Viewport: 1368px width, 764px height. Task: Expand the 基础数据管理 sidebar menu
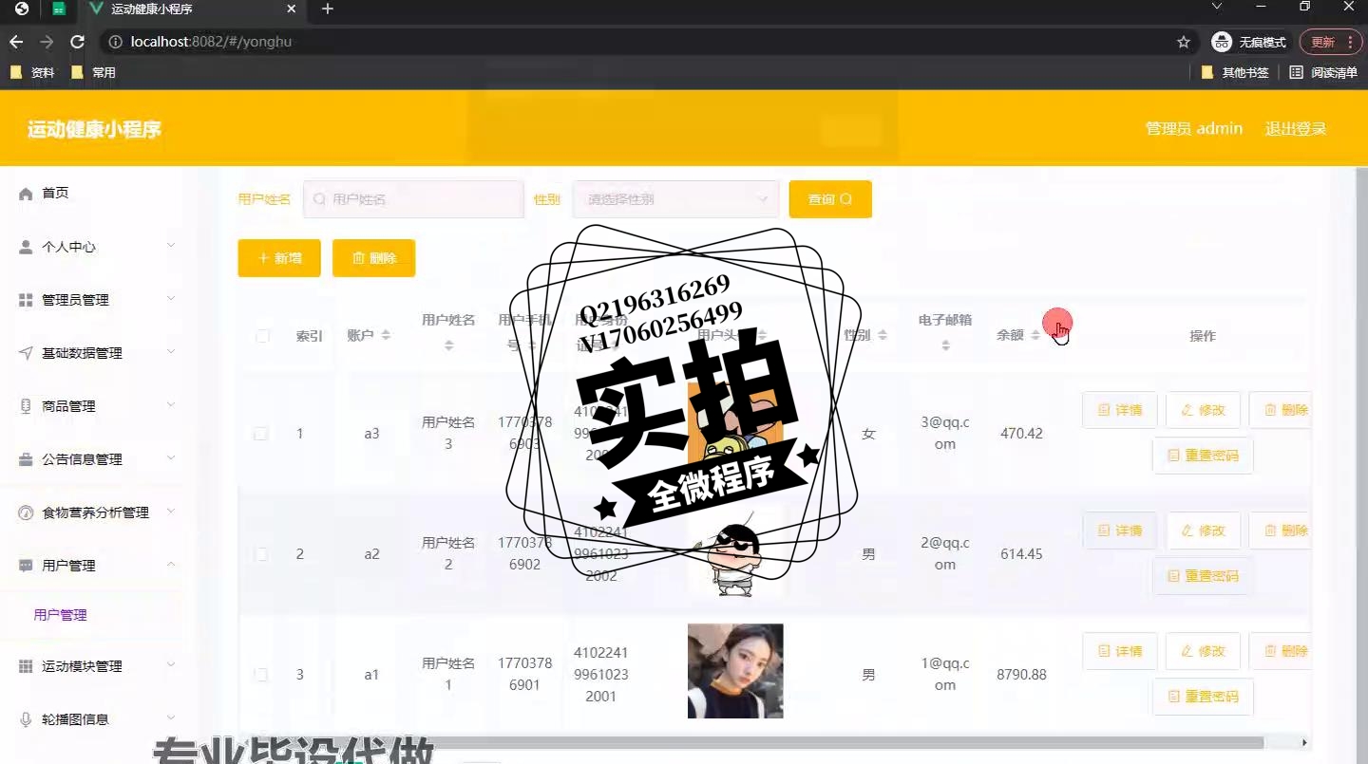(99, 353)
